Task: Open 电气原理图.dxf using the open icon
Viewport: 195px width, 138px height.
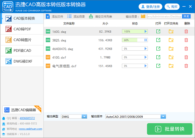Action: coord(158,66)
